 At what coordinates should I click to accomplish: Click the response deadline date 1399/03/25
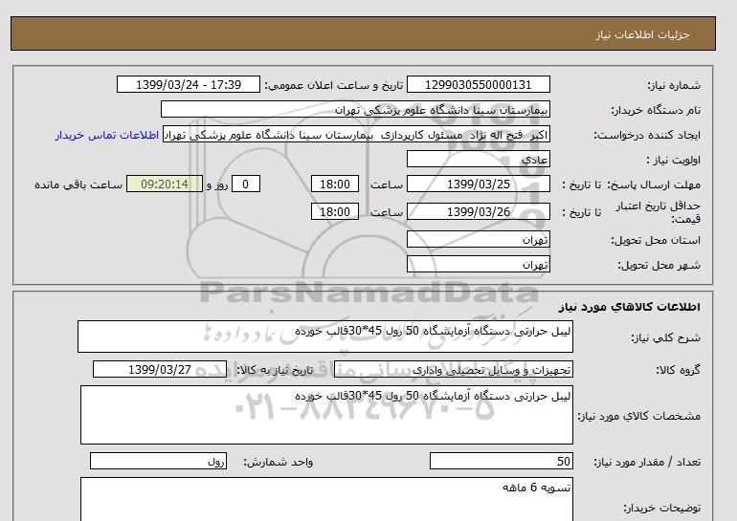tap(478, 184)
